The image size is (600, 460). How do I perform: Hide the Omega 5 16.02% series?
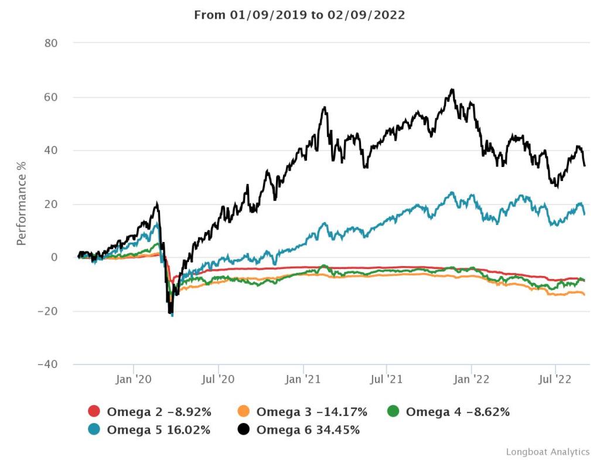click(158, 430)
